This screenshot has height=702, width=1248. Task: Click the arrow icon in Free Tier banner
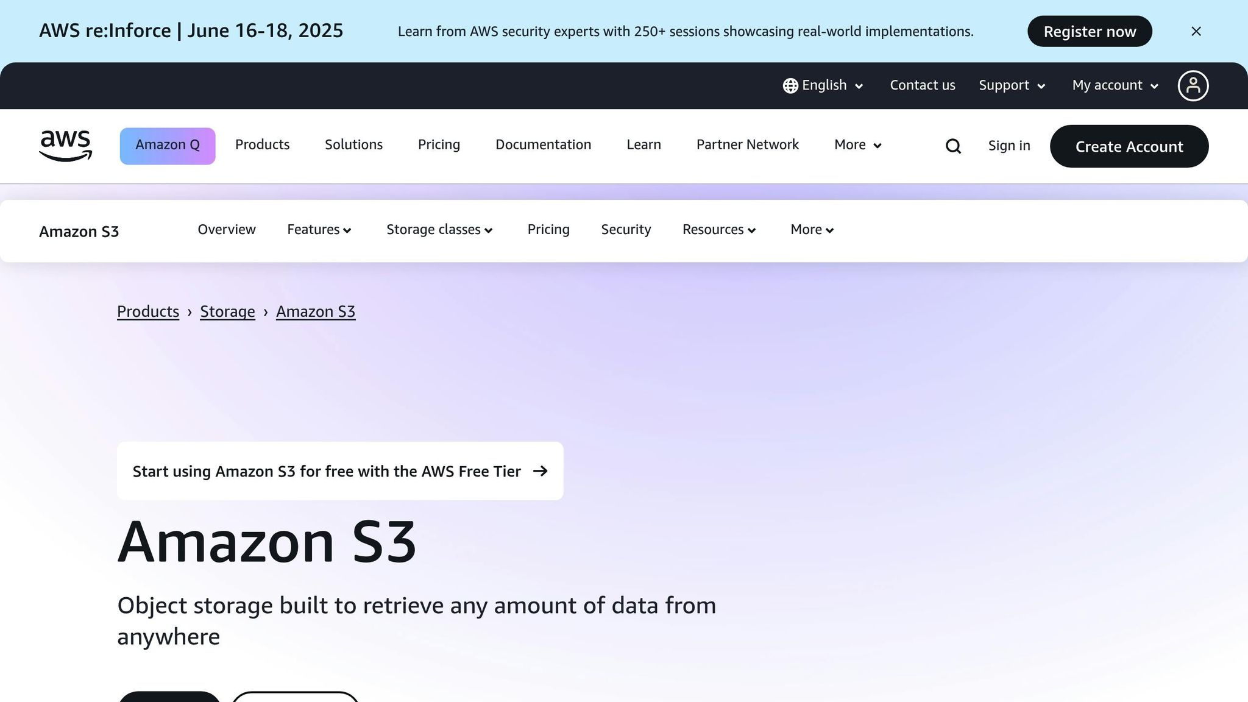click(x=540, y=471)
